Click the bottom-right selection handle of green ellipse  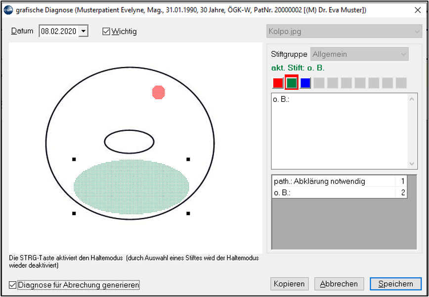click(x=188, y=213)
